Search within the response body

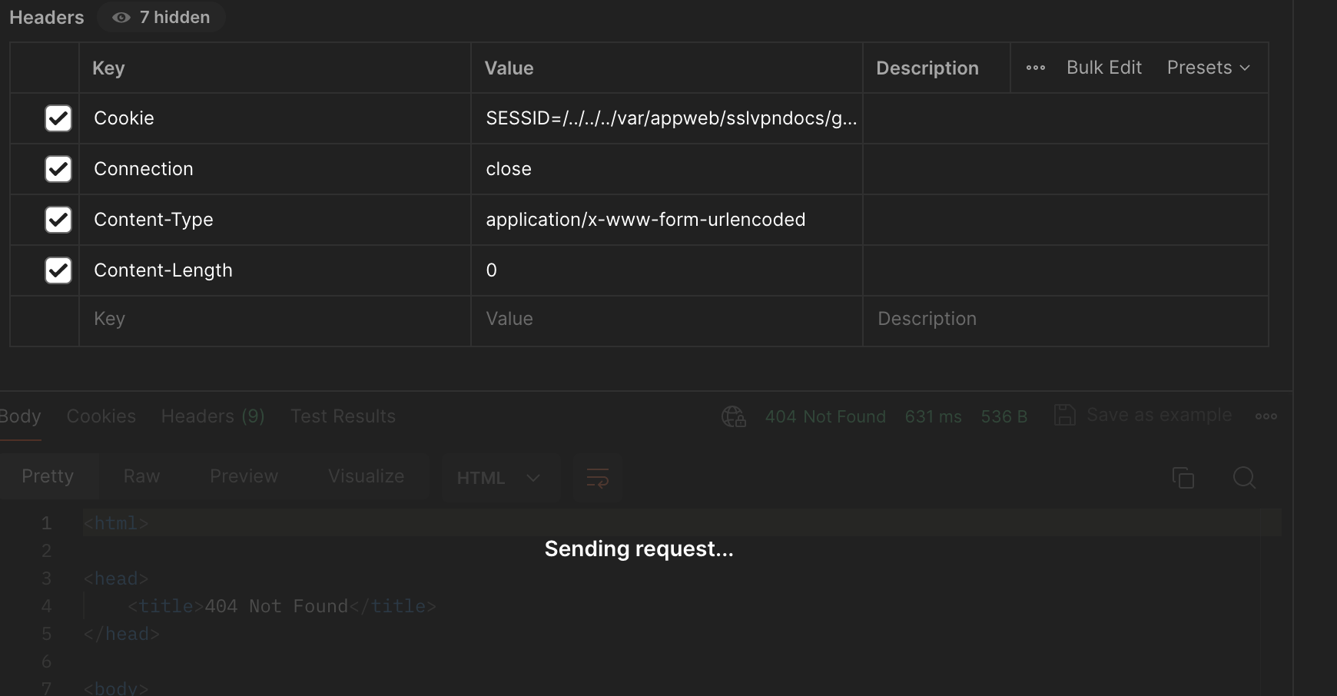click(x=1243, y=477)
